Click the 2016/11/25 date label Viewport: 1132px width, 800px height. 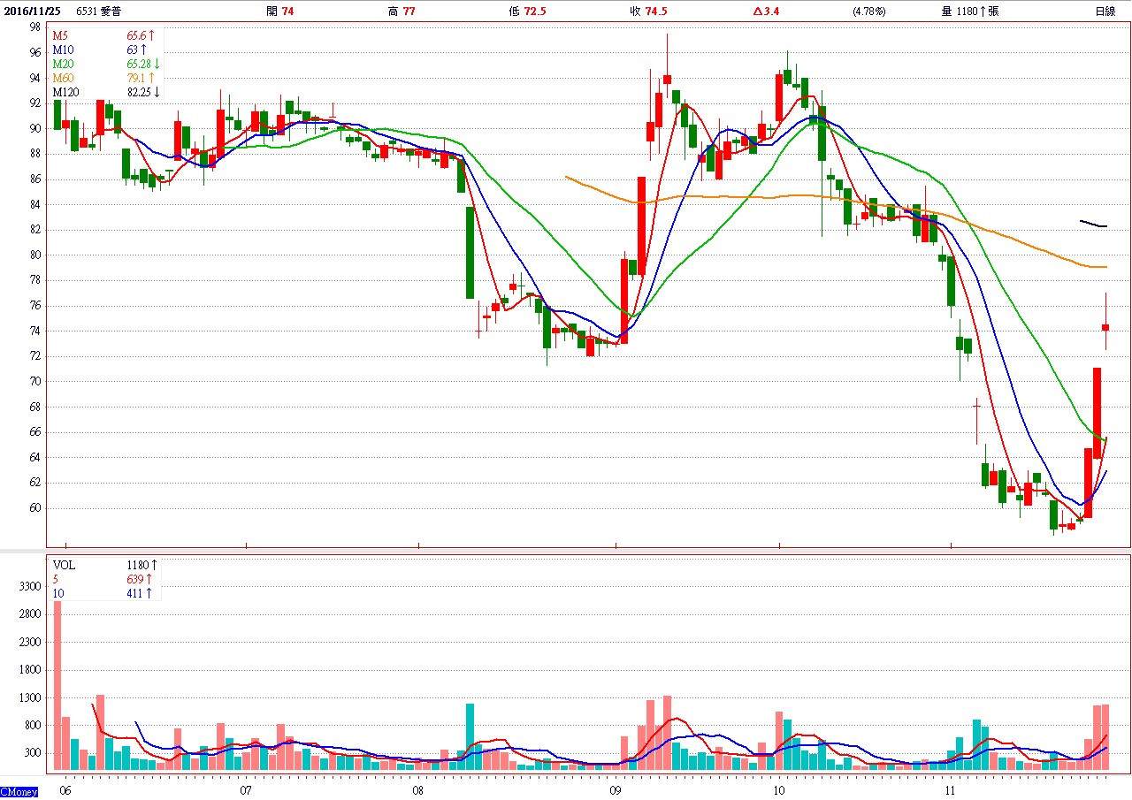[x=31, y=11]
